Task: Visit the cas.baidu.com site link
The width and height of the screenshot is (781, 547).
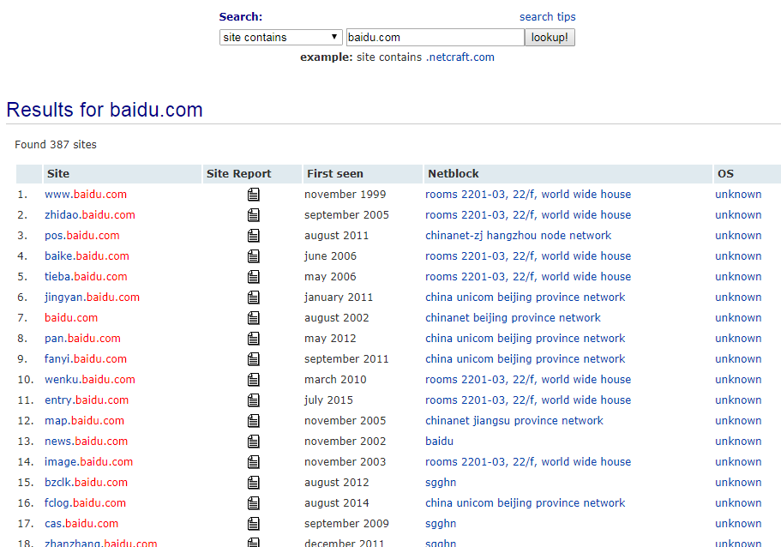Action: pos(81,524)
